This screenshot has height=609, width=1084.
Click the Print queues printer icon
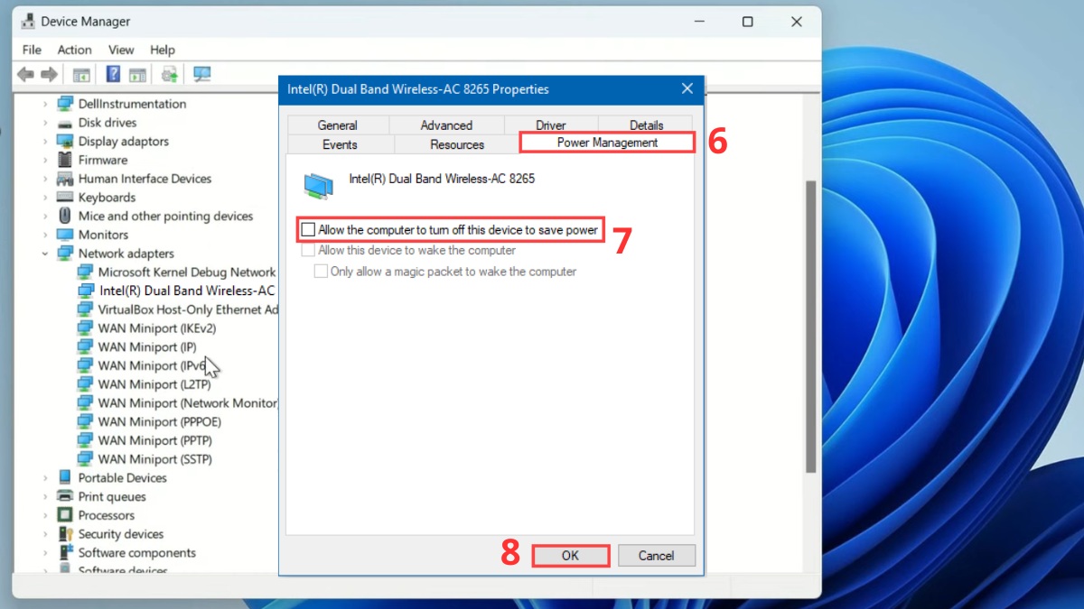pos(65,496)
